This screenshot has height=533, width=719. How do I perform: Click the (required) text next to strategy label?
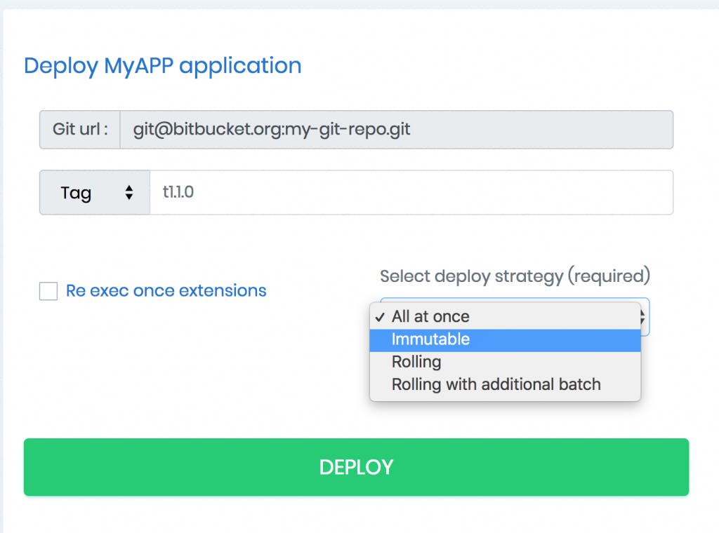pyautogui.click(x=609, y=276)
